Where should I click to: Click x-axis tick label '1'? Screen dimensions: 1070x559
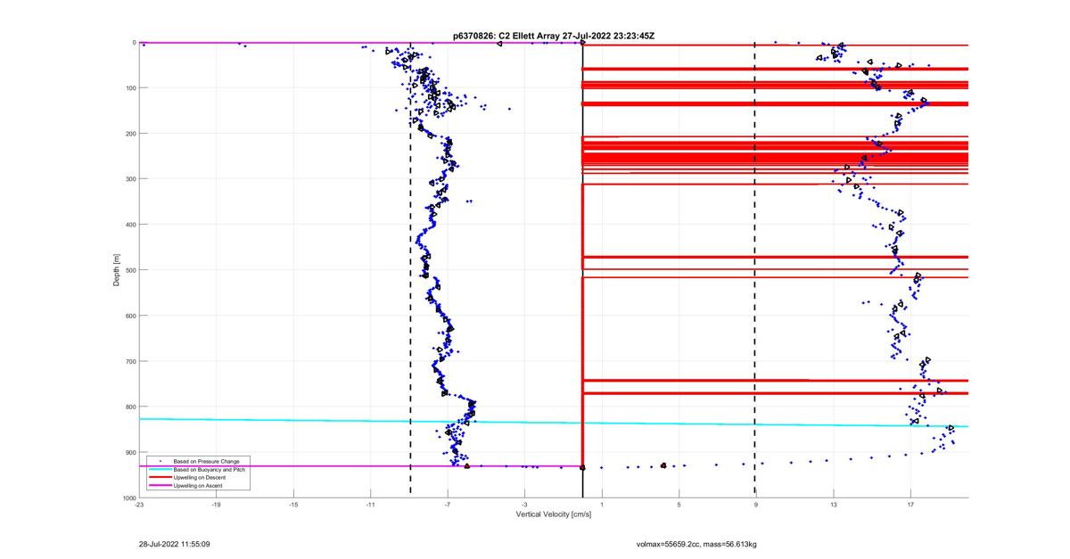[x=602, y=505]
